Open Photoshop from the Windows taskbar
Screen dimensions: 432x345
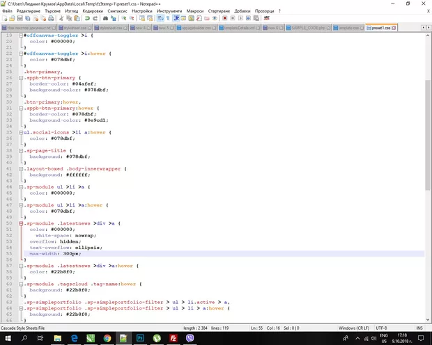pyautogui.click(x=140, y=337)
